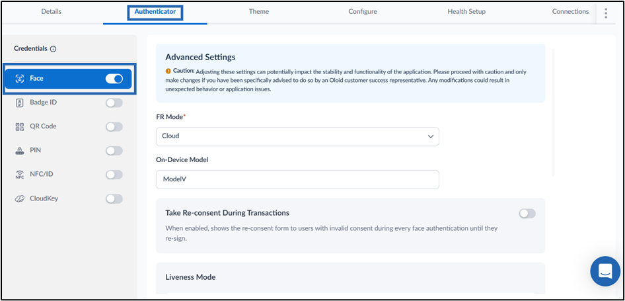This screenshot has height=301, width=625.
Task: Click the FR Mode field label
Action: pos(170,116)
